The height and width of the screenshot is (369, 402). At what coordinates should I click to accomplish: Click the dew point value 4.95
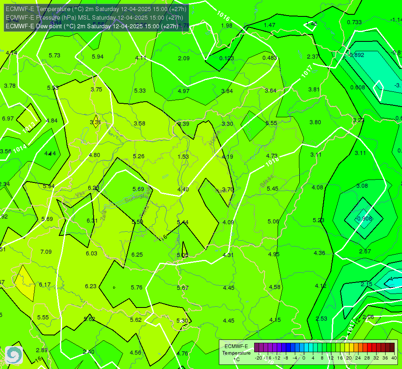coord(274,254)
